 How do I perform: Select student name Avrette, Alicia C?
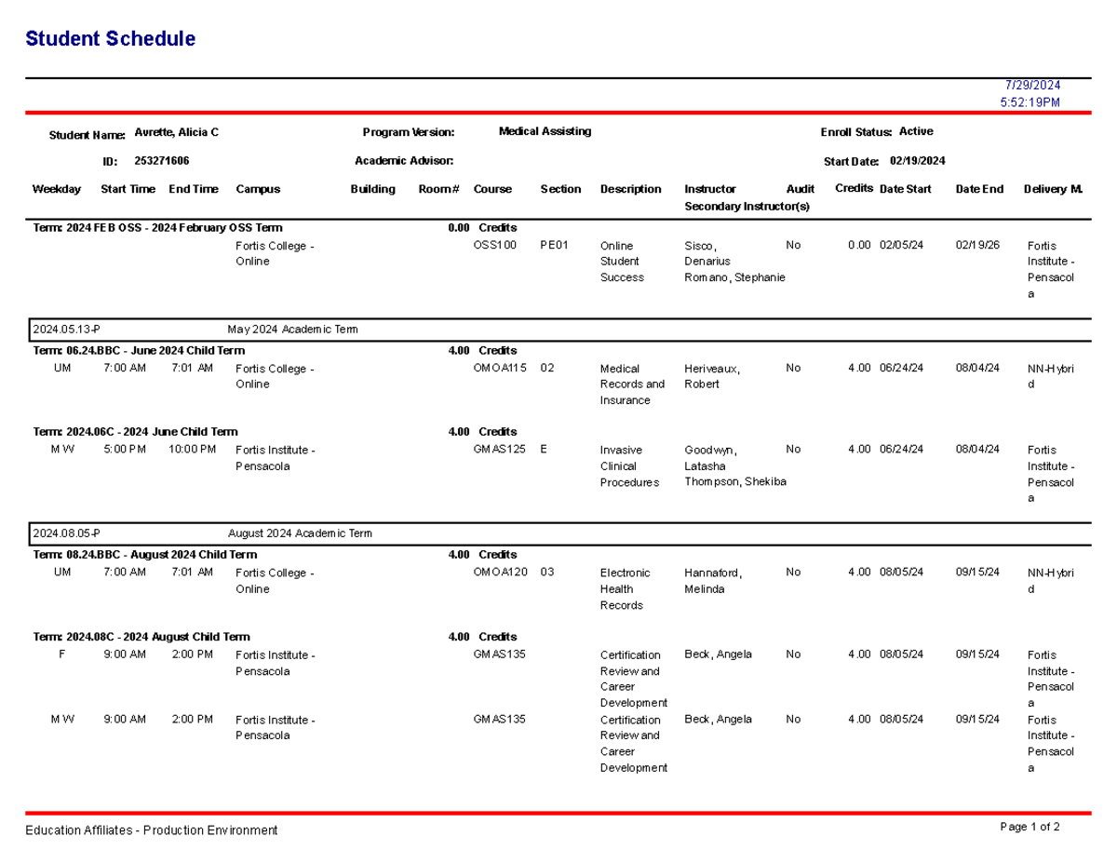pos(177,131)
